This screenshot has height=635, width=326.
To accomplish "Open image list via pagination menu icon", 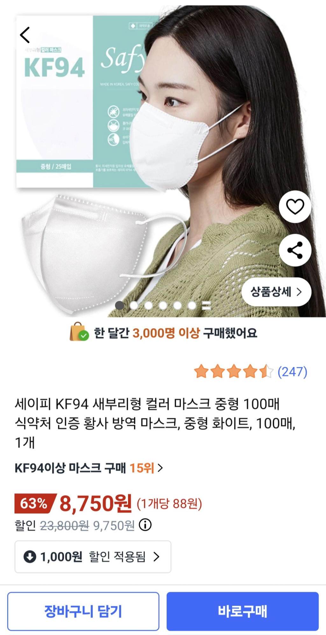I will (x=206, y=305).
